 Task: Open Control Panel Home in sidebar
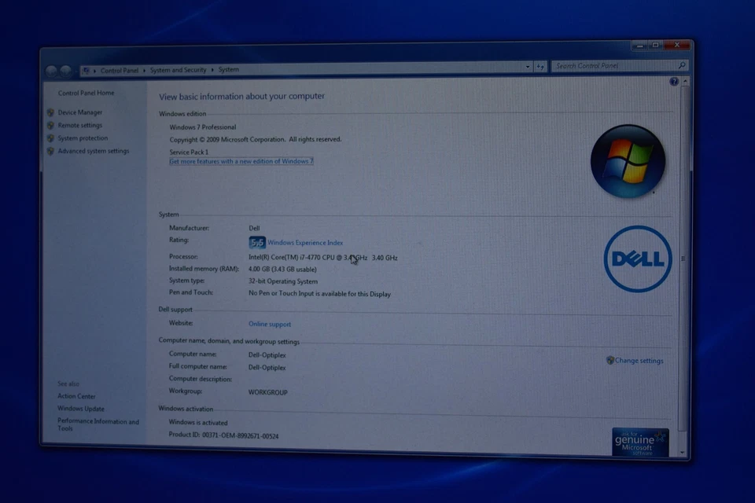point(86,93)
